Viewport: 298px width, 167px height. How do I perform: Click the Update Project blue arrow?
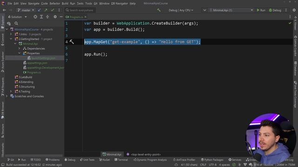click(39, 10)
